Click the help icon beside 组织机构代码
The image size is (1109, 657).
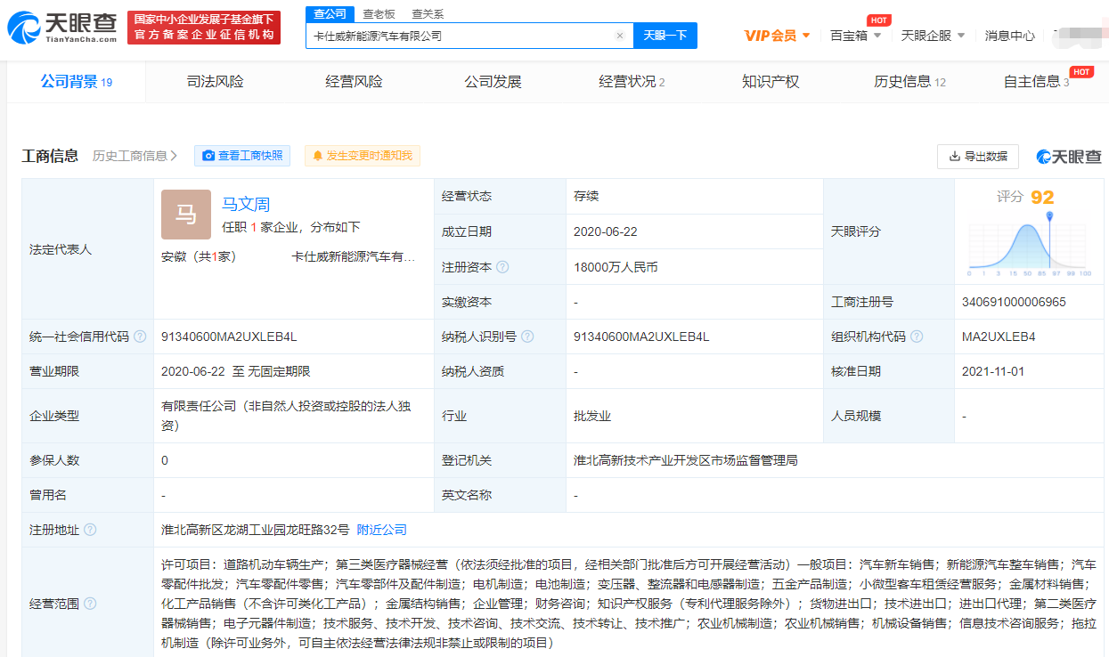click(917, 337)
